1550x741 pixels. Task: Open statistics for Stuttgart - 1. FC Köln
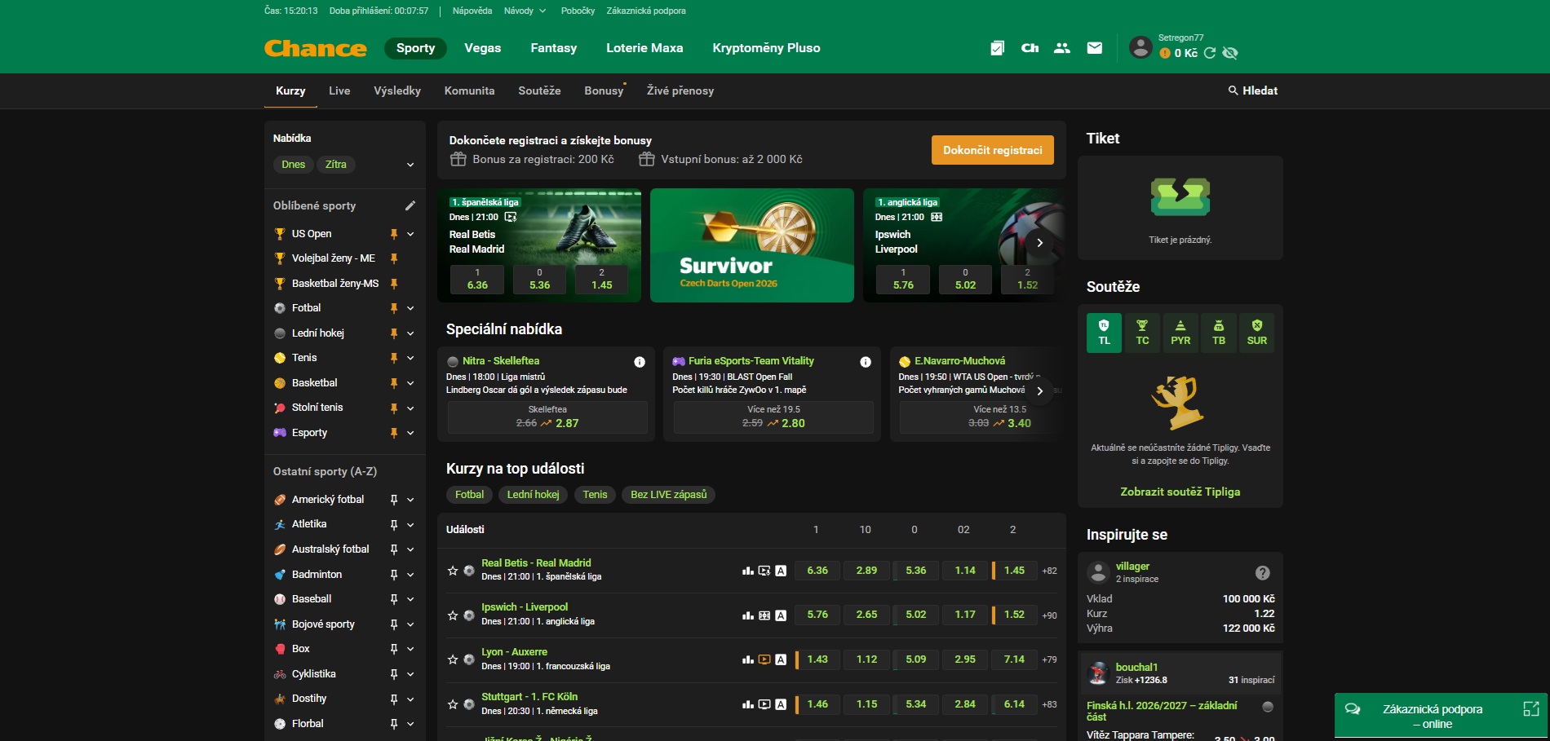pos(747,704)
